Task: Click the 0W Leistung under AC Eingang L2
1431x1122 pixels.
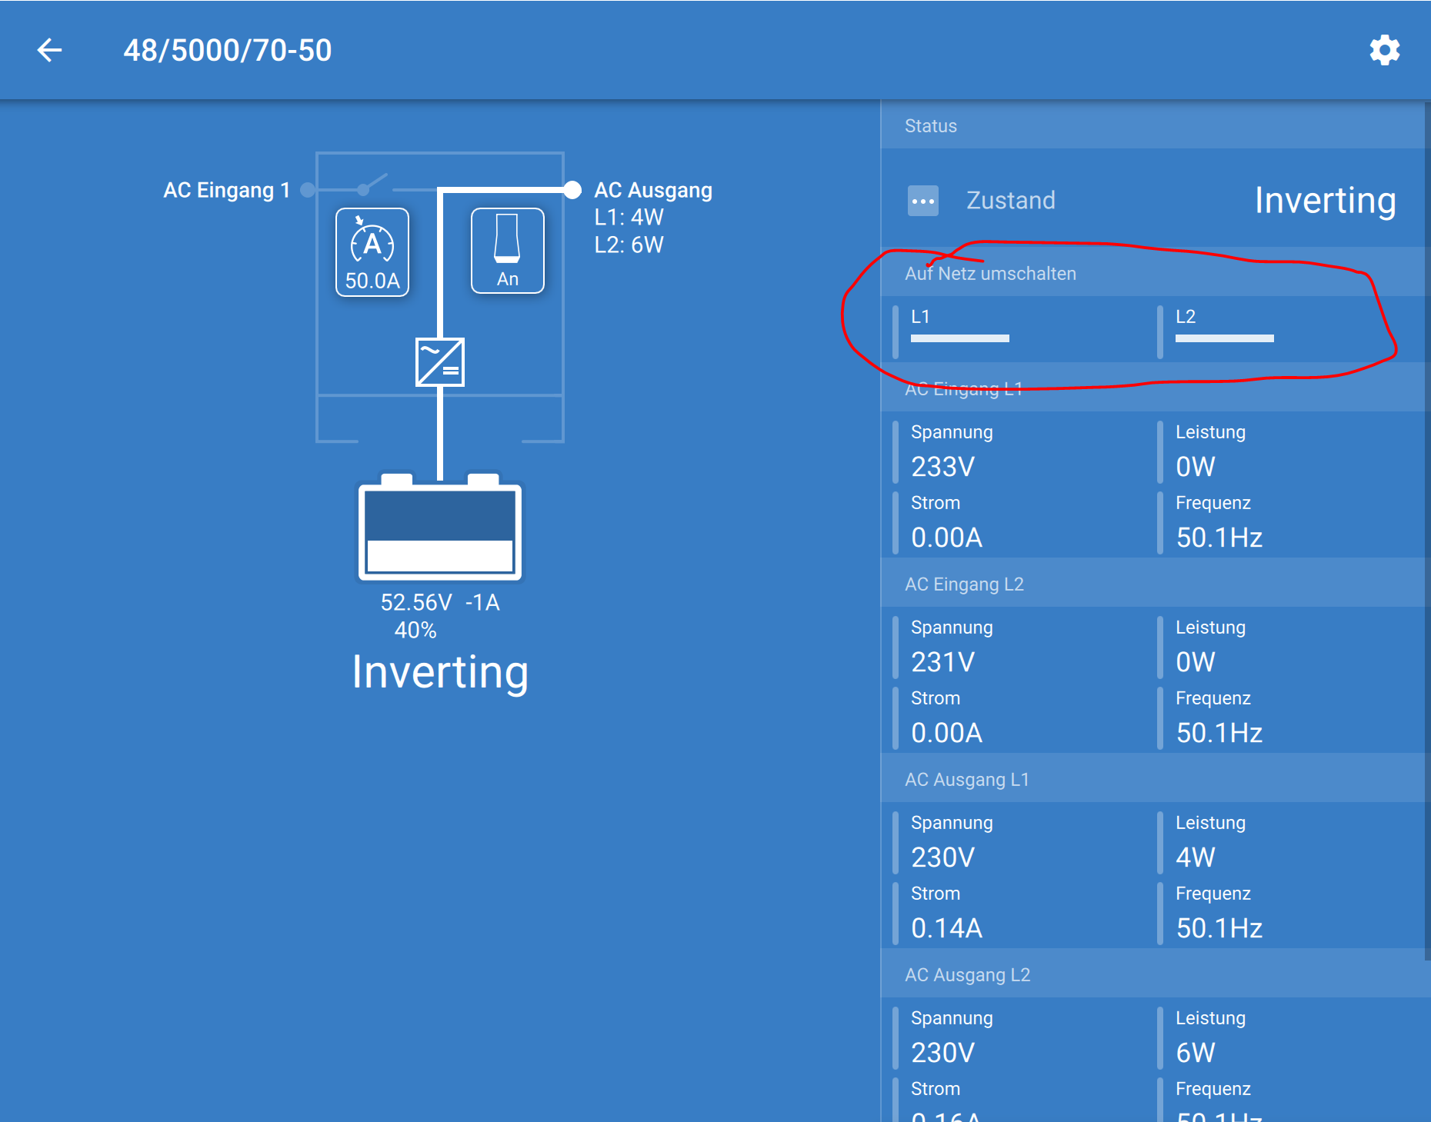Action: [x=1196, y=662]
